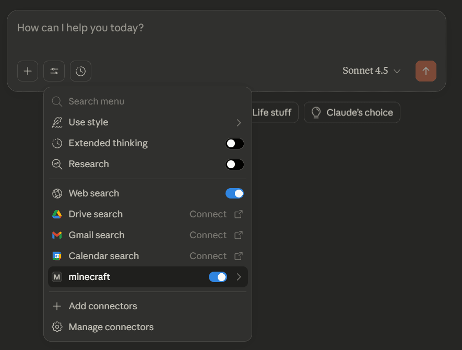Click the Research magnifier icon

(x=57, y=164)
